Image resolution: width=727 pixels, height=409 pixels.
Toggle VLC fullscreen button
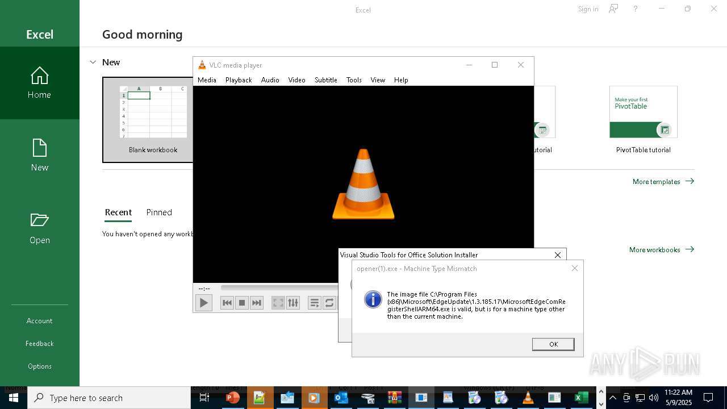click(x=278, y=303)
